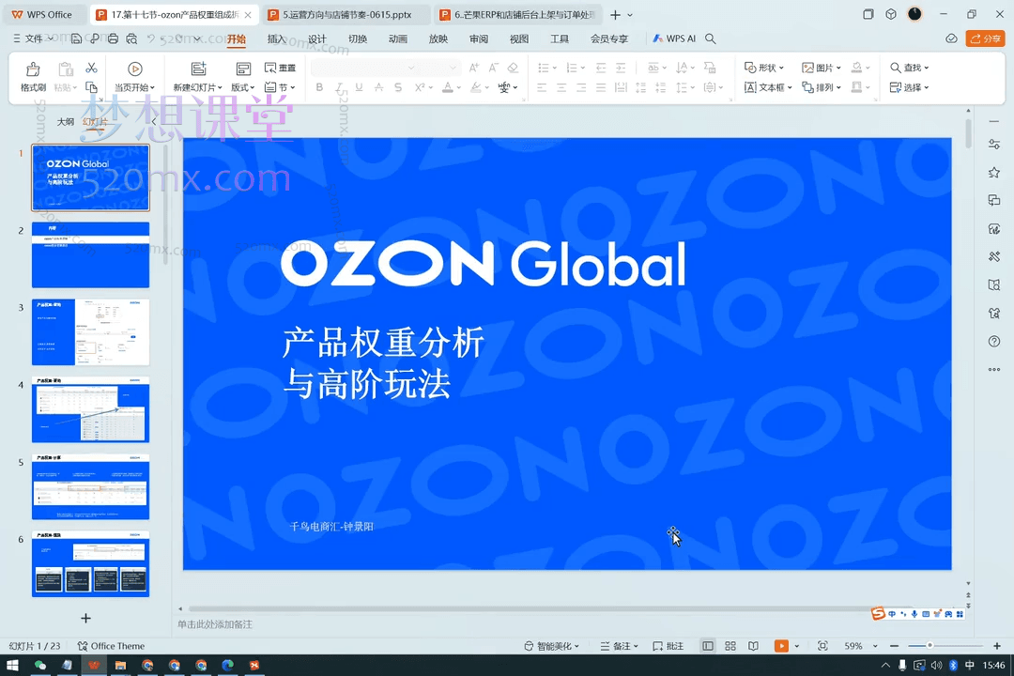The width and height of the screenshot is (1014, 676).
Task: Click the star favorites icon in right sidebar
Action: click(x=994, y=172)
